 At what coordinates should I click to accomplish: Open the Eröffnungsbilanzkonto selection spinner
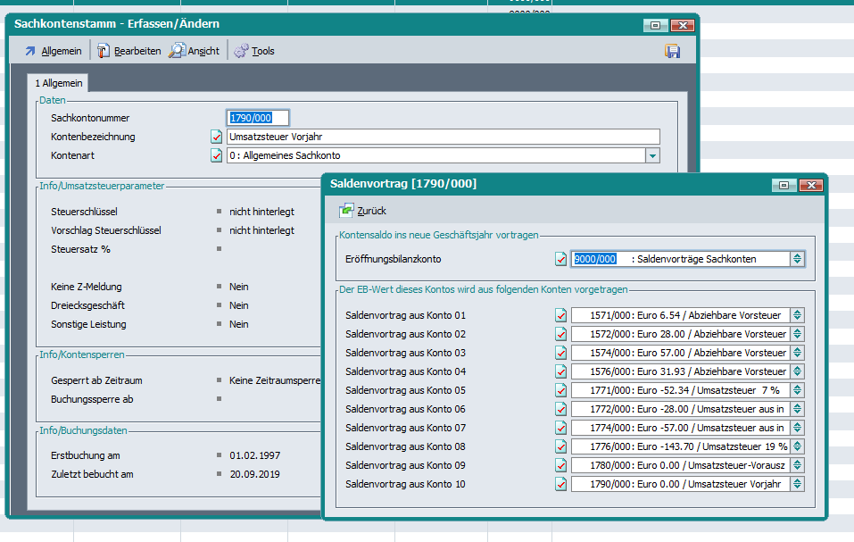[x=797, y=259]
